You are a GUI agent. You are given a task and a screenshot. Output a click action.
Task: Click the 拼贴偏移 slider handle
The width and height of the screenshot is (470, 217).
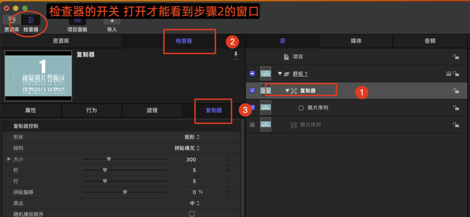pos(125,192)
